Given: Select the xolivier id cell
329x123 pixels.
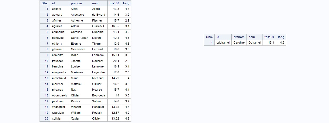Looking at the screenshot, I should click(57, 118).
